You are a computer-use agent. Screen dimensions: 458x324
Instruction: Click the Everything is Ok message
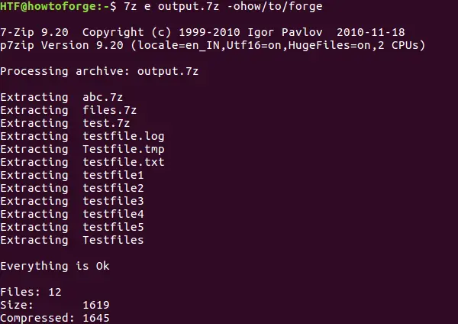tap(55, 267)
